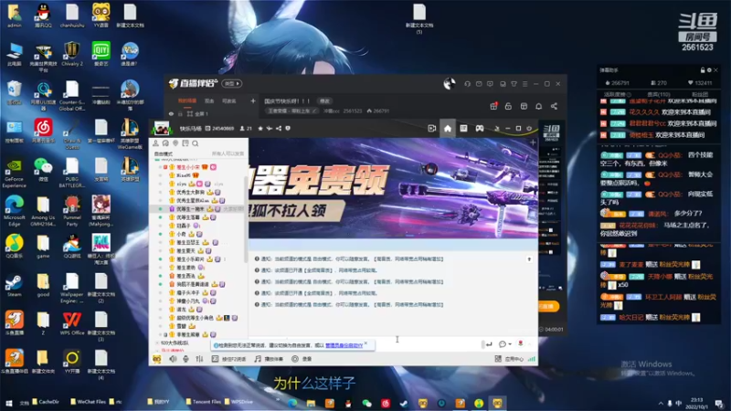Screen dimensions: 731x411
Task: Open the GeForce Experience desktop icon
Action: point(14,173)
